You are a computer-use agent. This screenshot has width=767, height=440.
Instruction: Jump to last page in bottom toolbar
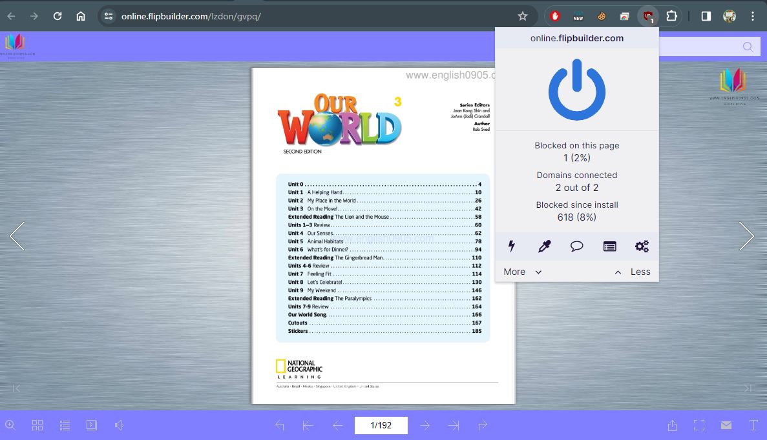pyautogui.click(x=454, y=425)
